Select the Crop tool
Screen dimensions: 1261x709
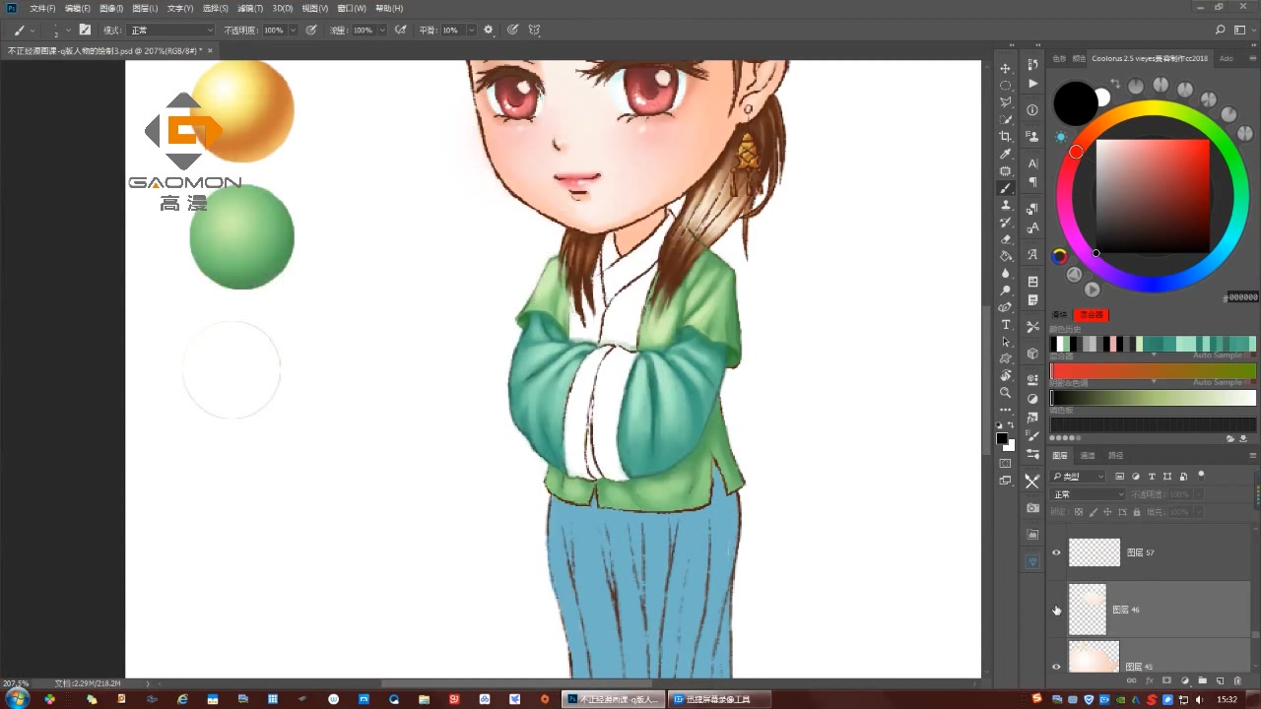click(1006, 136)
